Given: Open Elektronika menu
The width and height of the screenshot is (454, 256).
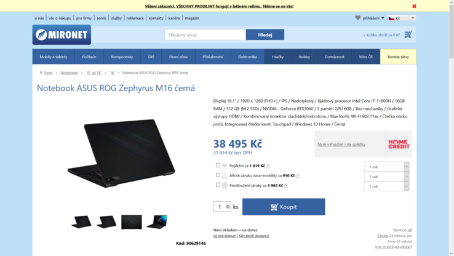Looking at the screenshot, I should [x=247, y=57].
